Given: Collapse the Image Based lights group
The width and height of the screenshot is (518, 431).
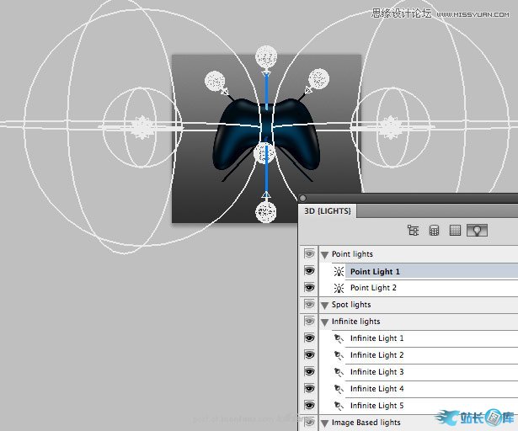Looking at the screenshot, I should [324, 423].
